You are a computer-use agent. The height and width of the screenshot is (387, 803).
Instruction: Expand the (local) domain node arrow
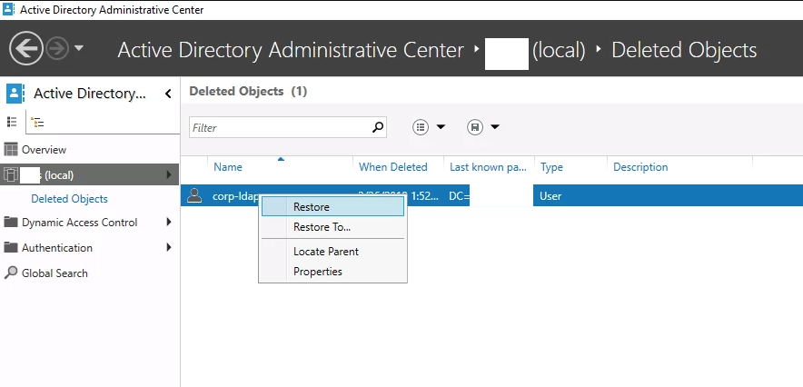coord(169,175)
